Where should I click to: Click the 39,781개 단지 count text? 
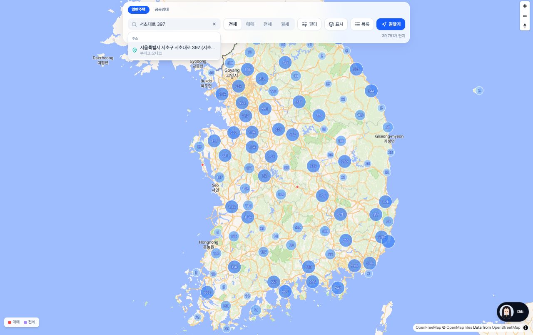coord(394,36)
